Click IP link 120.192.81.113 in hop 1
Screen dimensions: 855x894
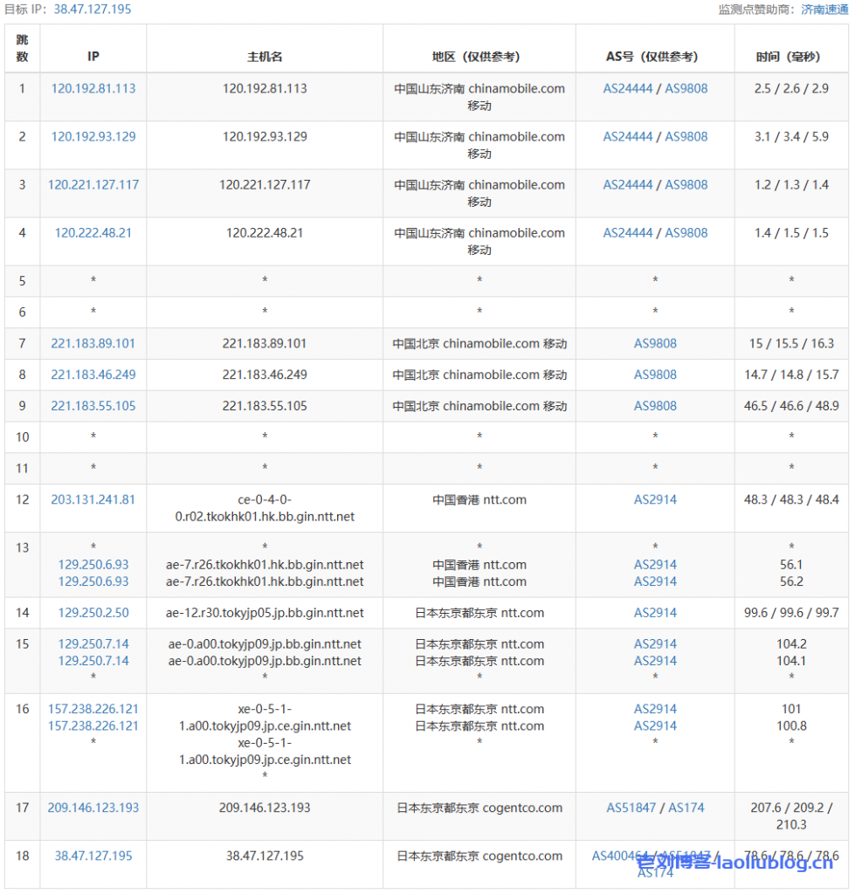[x=93, y=88]
